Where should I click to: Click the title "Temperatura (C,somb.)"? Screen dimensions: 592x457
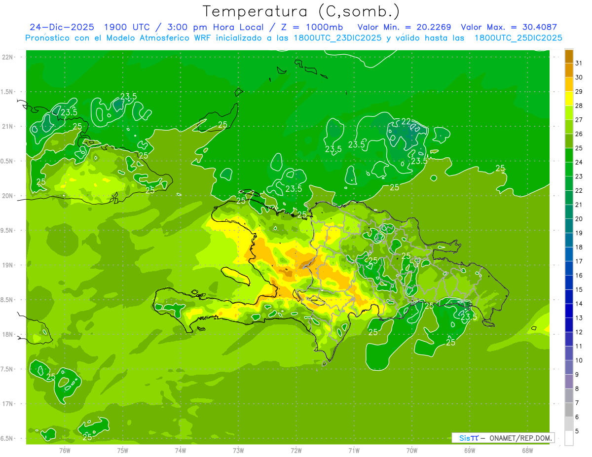pos(301,11)
